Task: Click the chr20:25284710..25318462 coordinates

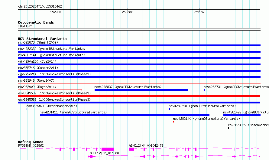Action: (x=40, y=7)
